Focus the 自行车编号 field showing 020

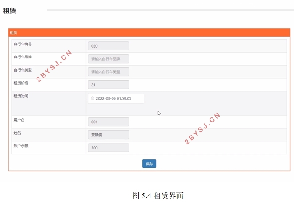108,46
